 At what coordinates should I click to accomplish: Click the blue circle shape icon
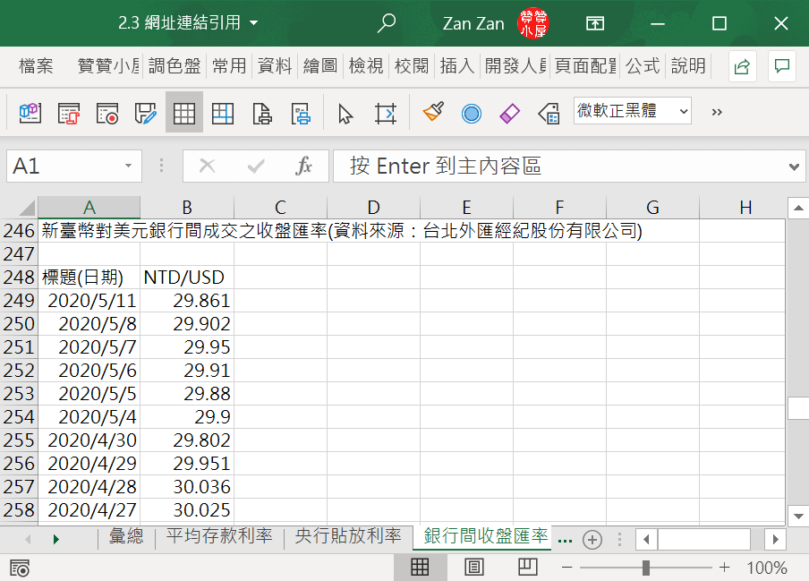pos(472,114)
